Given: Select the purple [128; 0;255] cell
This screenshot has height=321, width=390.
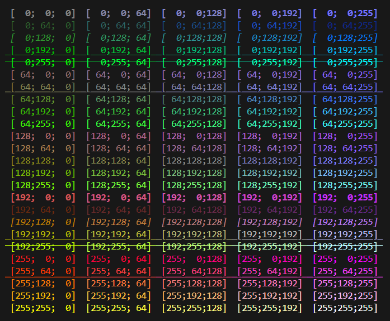Looking at the screenshot, I should pos(345,136).
